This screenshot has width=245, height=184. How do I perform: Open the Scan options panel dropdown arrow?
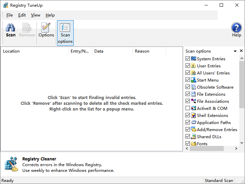pyautogui.click(x=235, y=51)
